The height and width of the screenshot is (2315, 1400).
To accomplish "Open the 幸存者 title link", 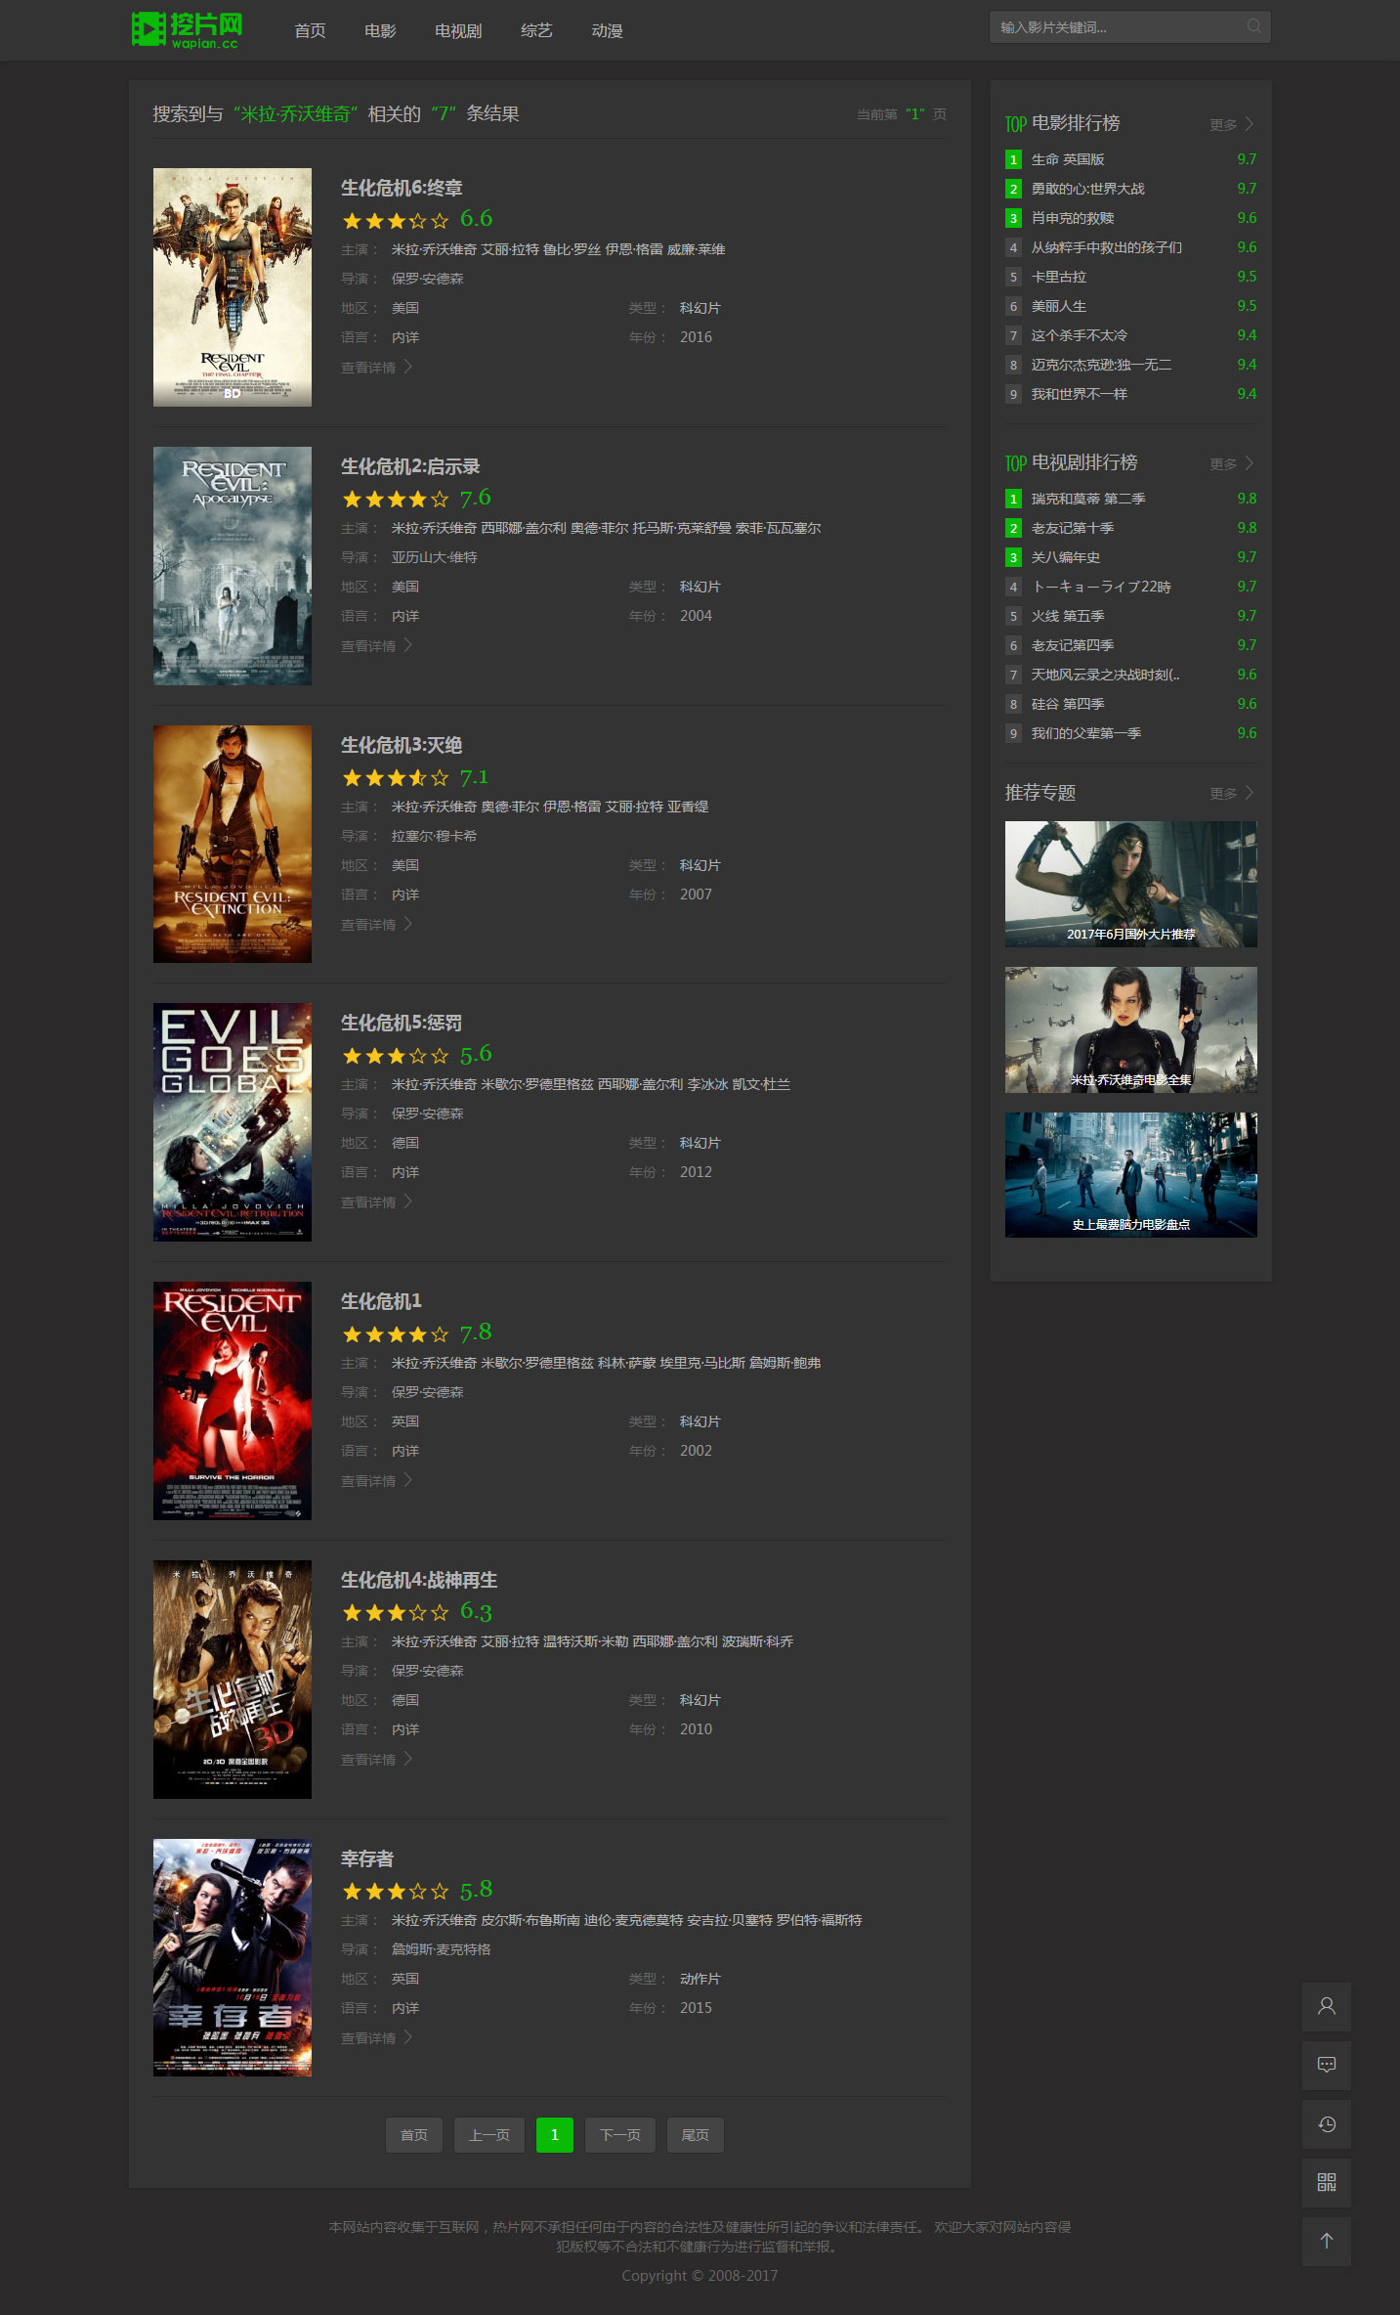I will [x=367, y=1858].
